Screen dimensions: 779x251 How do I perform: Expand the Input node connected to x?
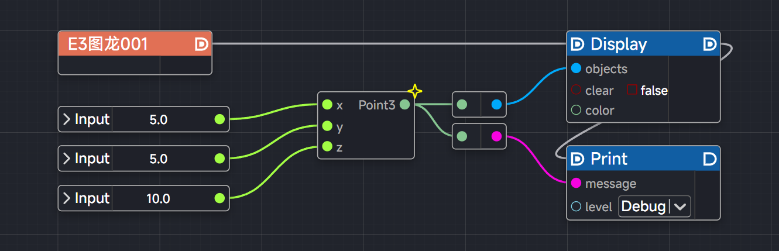coord(67,119)
